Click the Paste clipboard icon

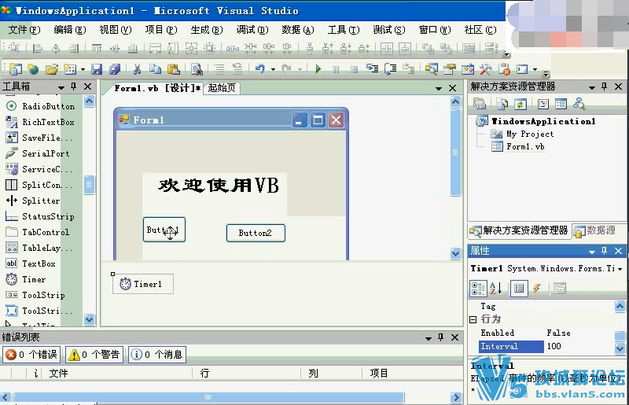(x=173, y=69)
